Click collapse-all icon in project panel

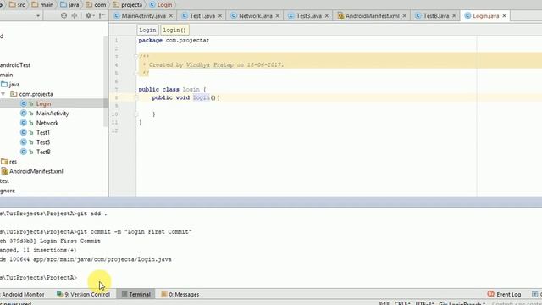click(x=75, y=15)
